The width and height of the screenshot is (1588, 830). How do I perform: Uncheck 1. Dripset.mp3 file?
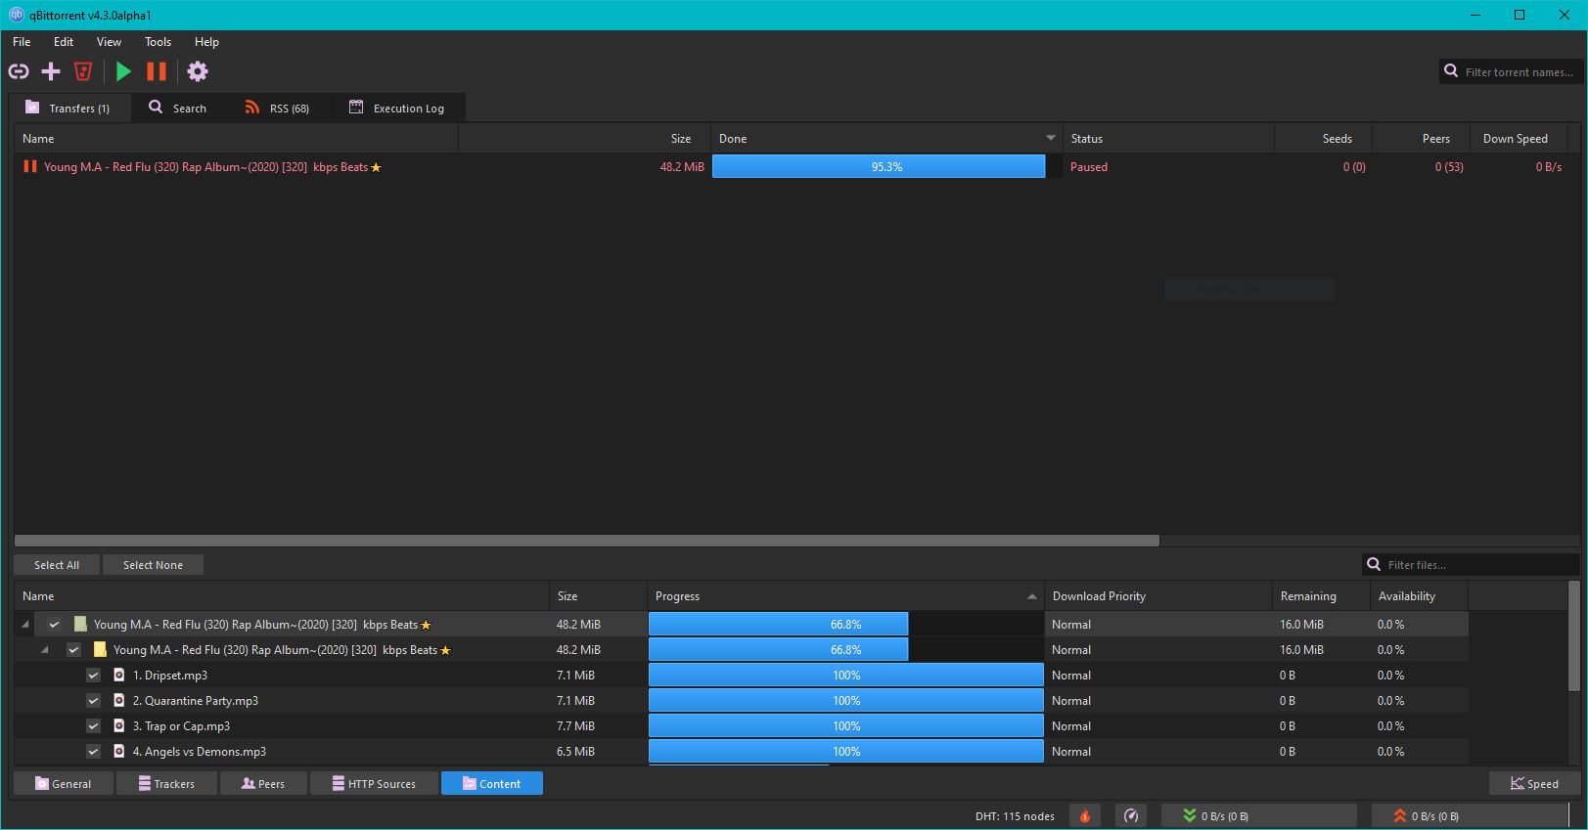pos(93,675)
